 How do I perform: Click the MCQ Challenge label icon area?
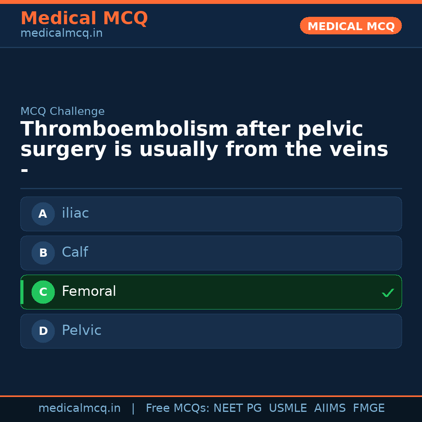pyautogui.click(x=63, y=111)
